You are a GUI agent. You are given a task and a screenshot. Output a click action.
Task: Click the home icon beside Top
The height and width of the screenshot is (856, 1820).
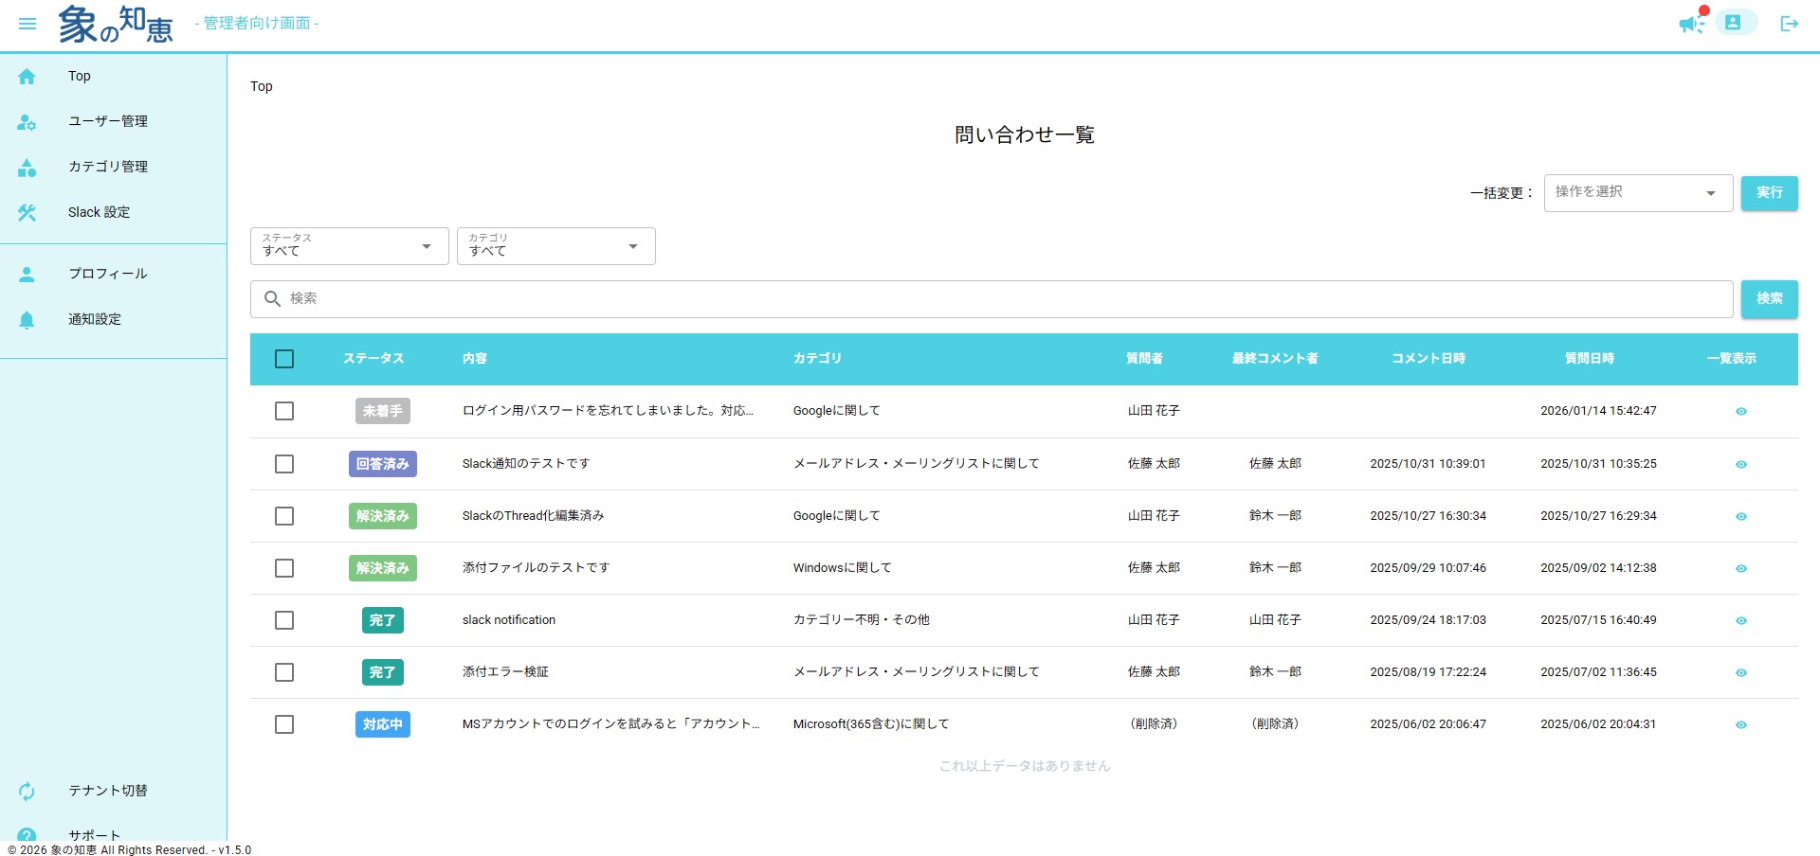(x=27, y=77)
